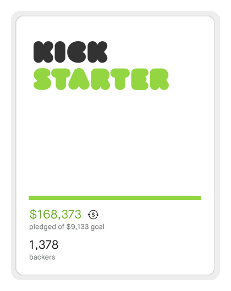Image resolution: width=231 pixels, height=291 pixels.
Task: Click the green funding progress bar
Action: coord(114,198)
